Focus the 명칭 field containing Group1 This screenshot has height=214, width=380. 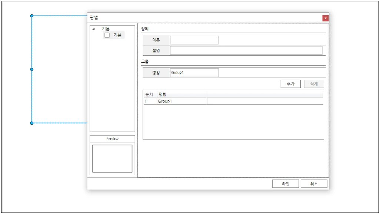pos(194,73)
